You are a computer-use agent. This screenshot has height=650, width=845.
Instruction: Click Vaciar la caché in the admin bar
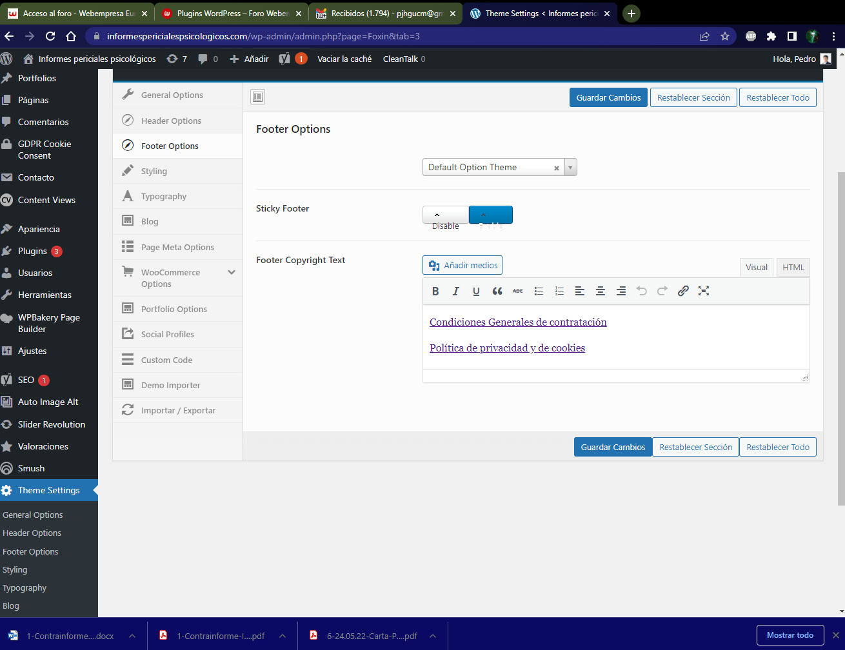[x=344, y=59]
